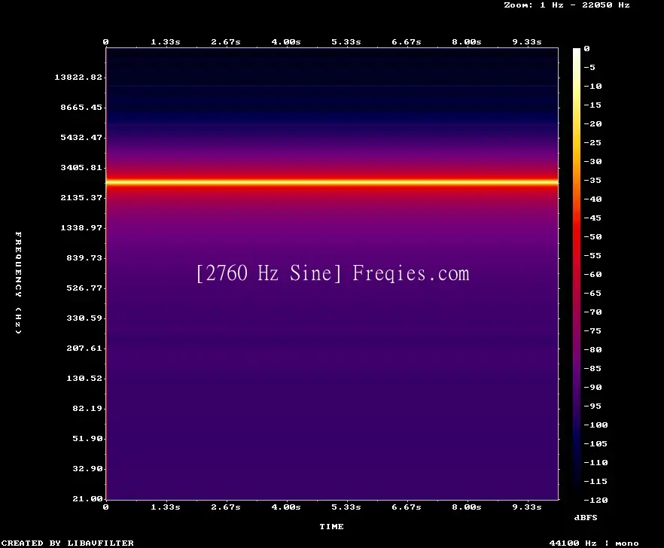The image size is (664, 548).
Task: Click frequency label "3405.81"
Action: click(x=81, y=167)
